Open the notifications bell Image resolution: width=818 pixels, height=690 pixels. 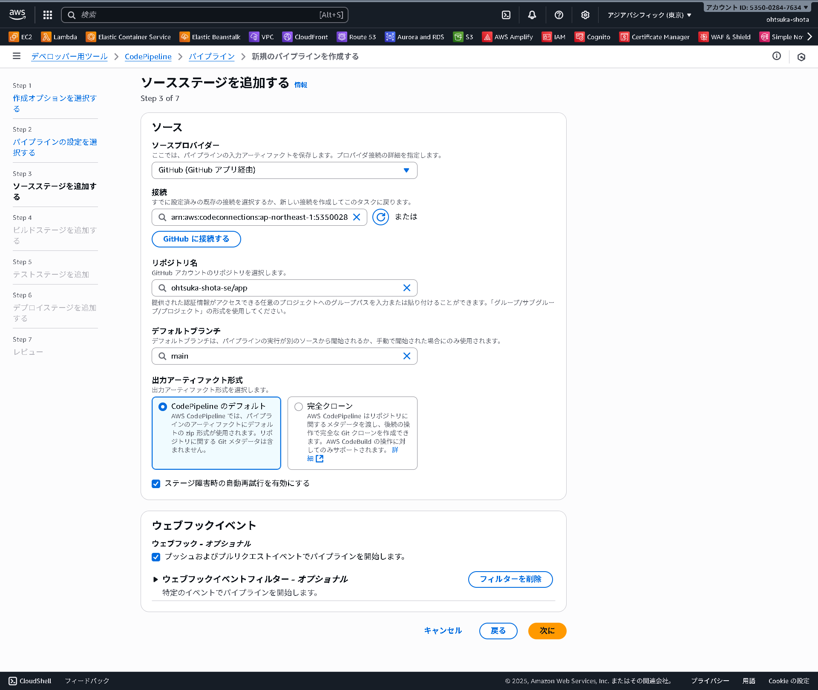pos(532,14)
